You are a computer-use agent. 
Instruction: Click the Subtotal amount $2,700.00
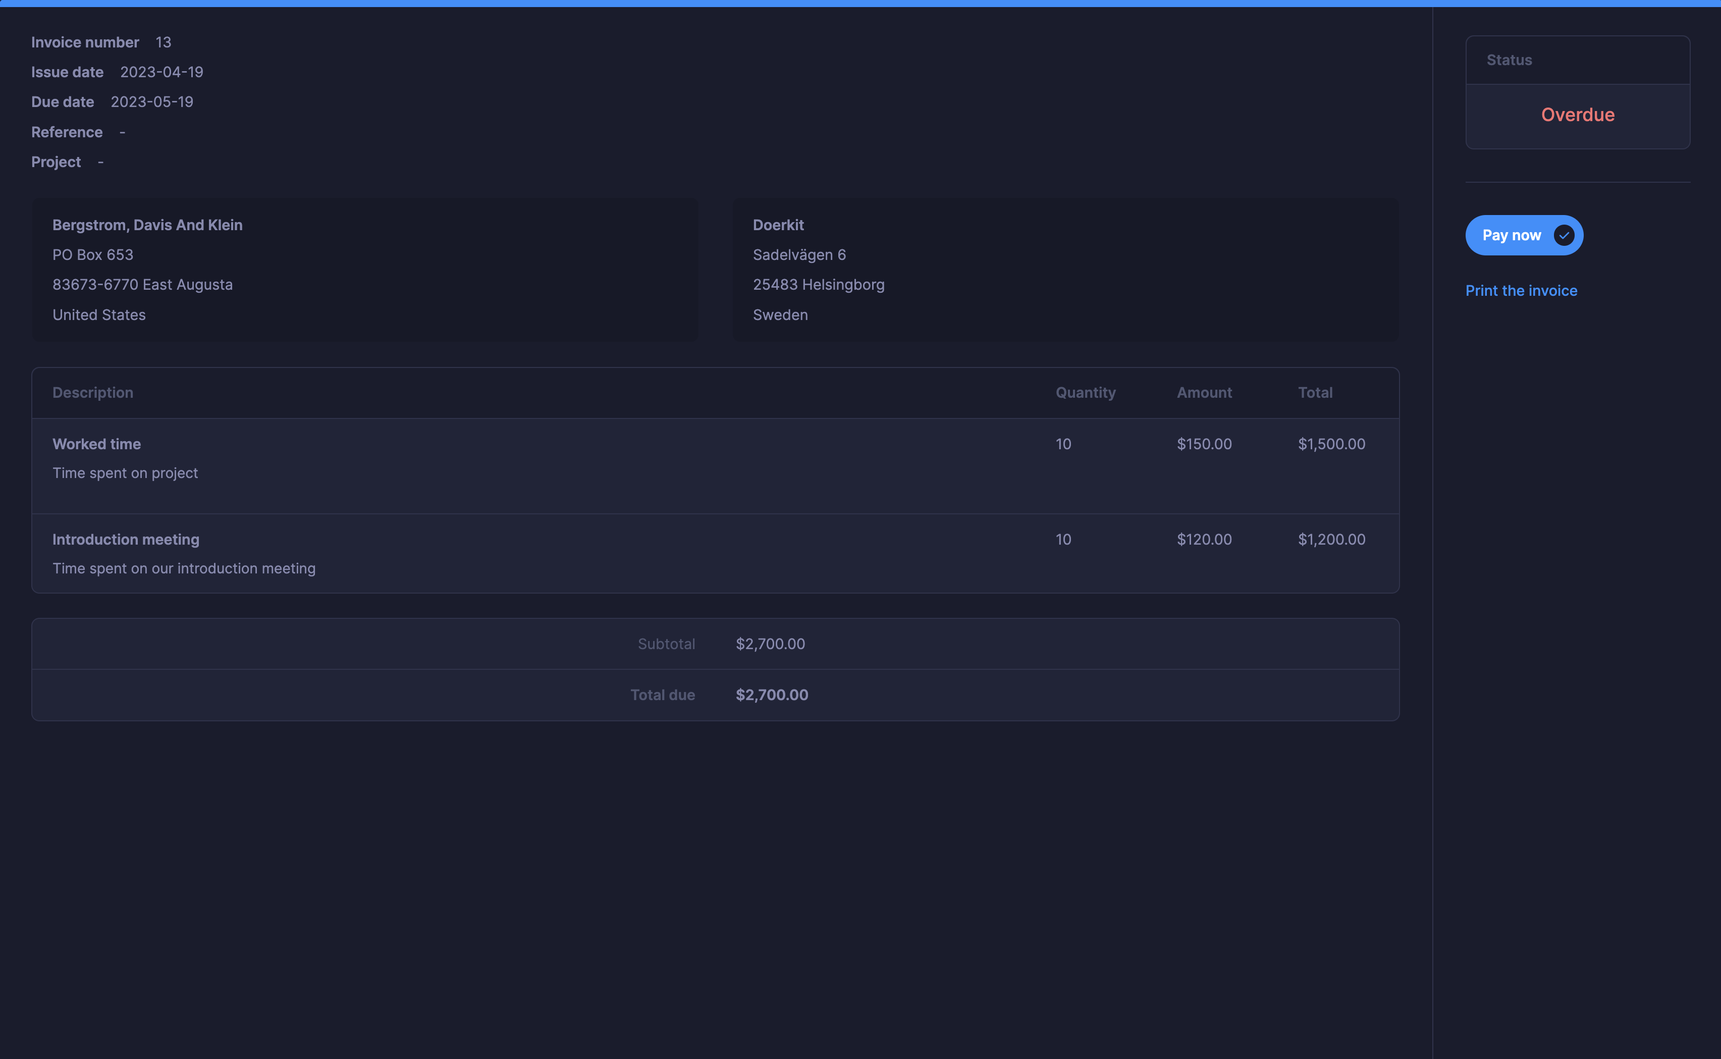point(770,644)
